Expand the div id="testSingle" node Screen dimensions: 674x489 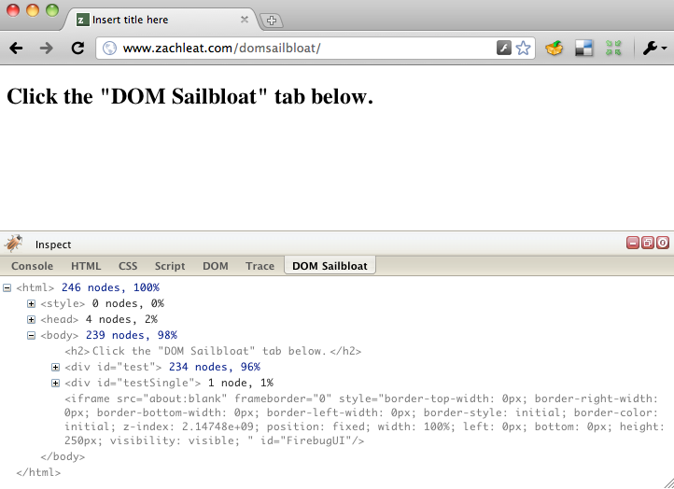(x=55, y=384)
